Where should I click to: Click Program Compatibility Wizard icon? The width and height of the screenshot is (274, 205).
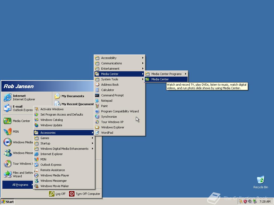coord(97,111)
